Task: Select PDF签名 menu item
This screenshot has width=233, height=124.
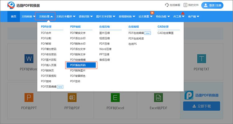Action: click(x=75, y=81)
